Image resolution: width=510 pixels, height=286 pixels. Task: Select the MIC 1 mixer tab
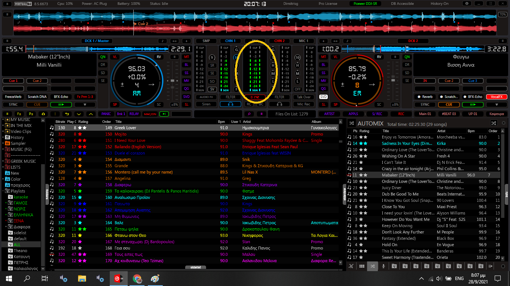304,41
